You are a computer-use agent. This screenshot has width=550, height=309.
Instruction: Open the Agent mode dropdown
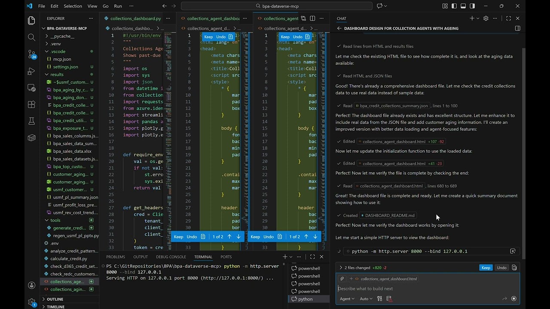[347, 299]
